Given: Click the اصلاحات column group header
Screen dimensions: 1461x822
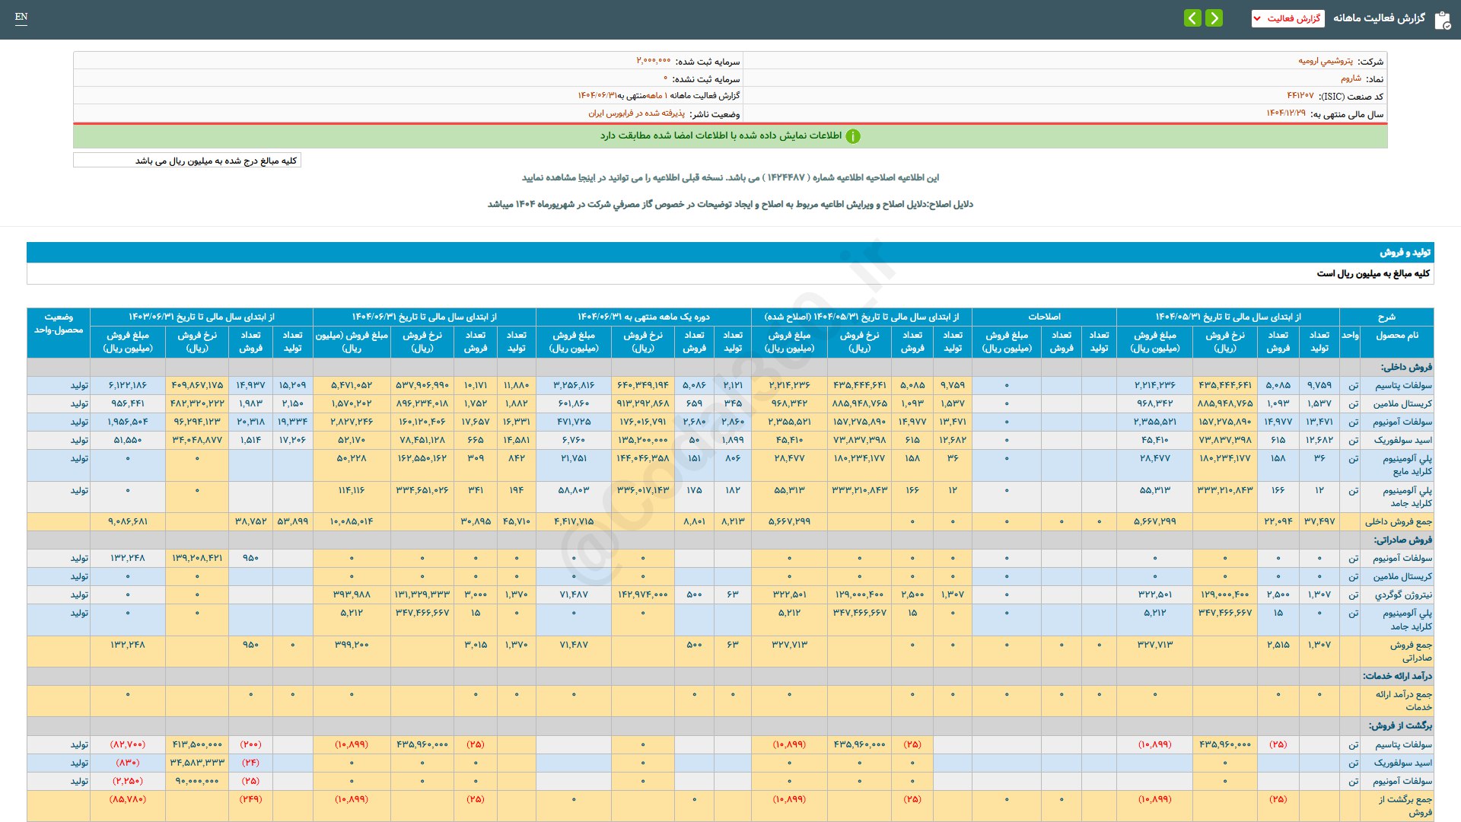Looking at the screenshot, I should (1044, 317).
